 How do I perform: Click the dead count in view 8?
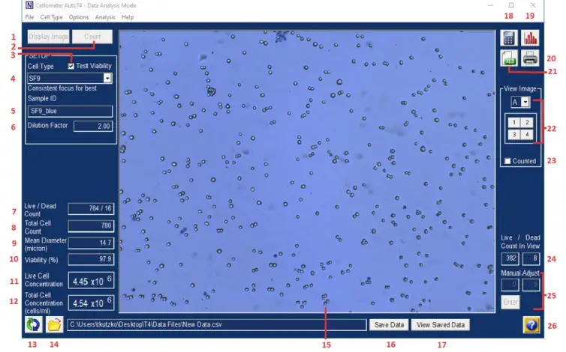pyautogui.click(x=531, y=258)
